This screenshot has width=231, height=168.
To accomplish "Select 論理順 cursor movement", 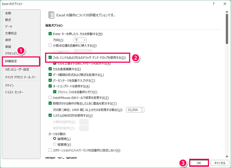I will point(55,139).
